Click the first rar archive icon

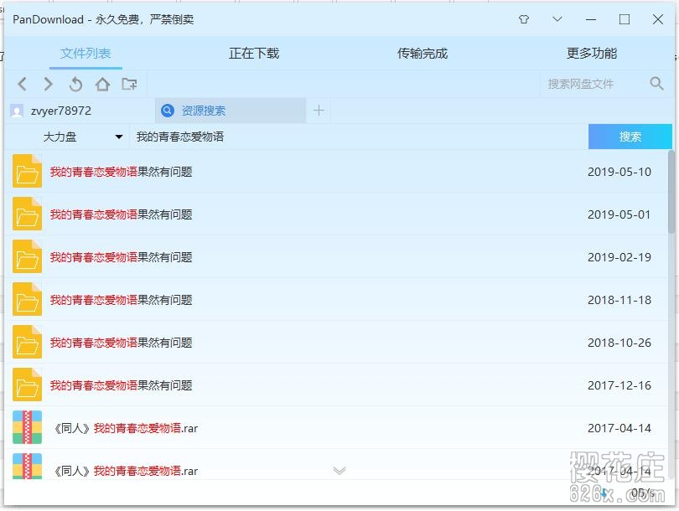coord(27,427)
